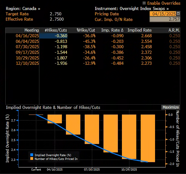The height and width of the screenshot is (174, 186).
Task: Click the 07/30/2025 chart axis label
Action: pos(92,170)
